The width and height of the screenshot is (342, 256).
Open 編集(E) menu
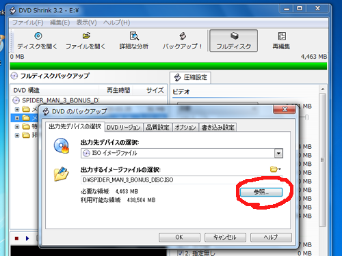click(60, 23)
